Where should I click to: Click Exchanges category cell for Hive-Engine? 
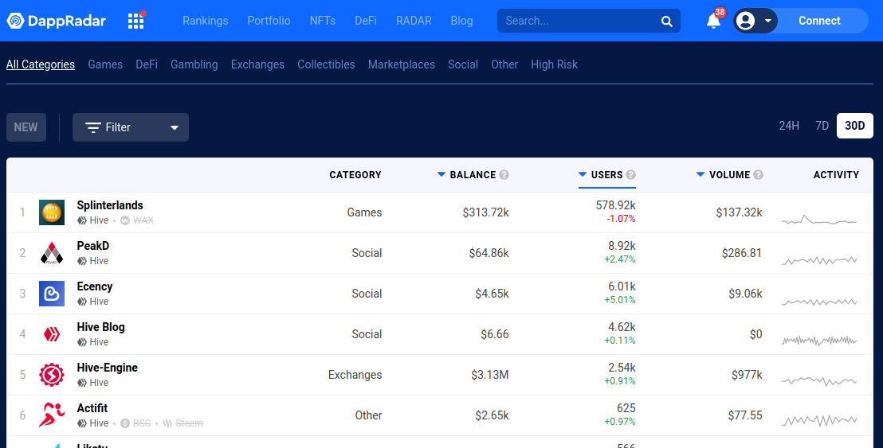coord(355,374)
